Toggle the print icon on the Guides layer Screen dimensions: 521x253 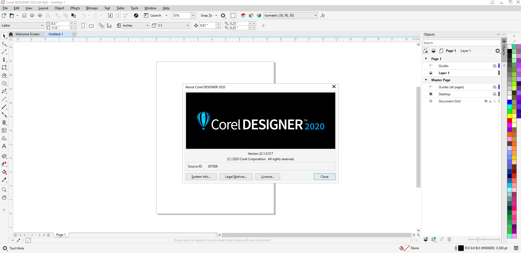tap(495, 66)
